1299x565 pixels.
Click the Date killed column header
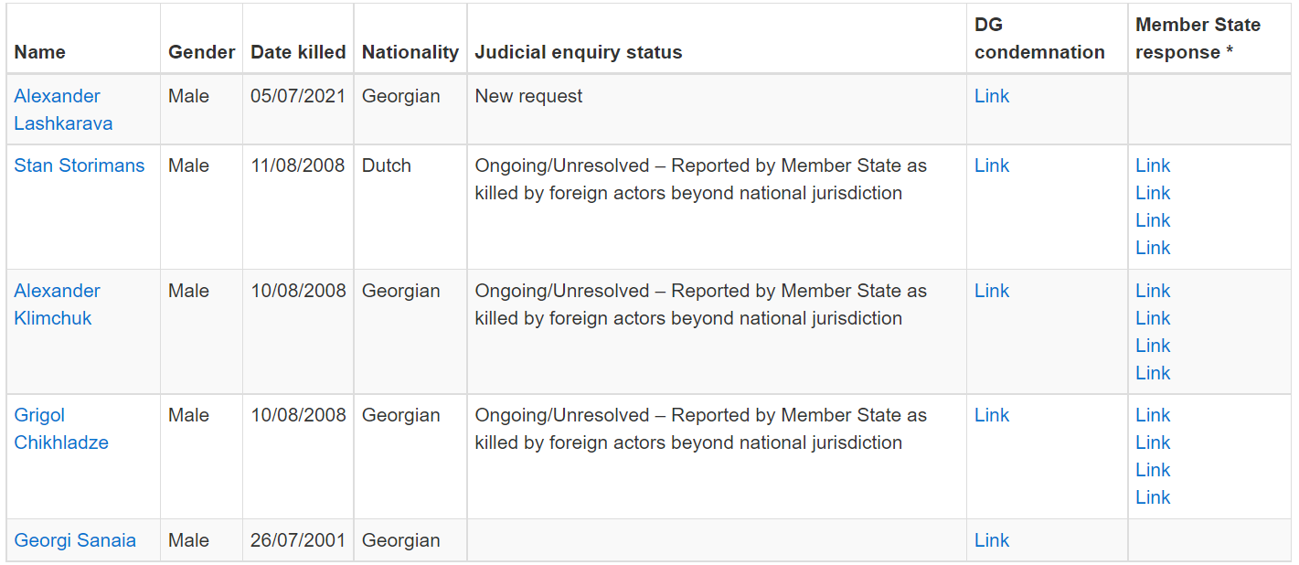click(298, 52)
